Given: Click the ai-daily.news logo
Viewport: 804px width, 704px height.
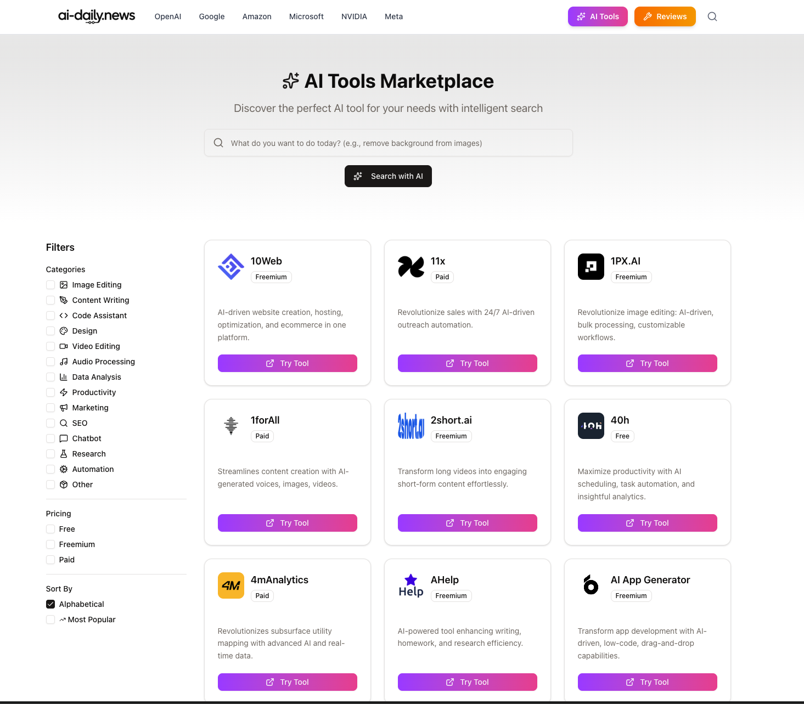Looking at the screenshot, I should tap(96, 16).
